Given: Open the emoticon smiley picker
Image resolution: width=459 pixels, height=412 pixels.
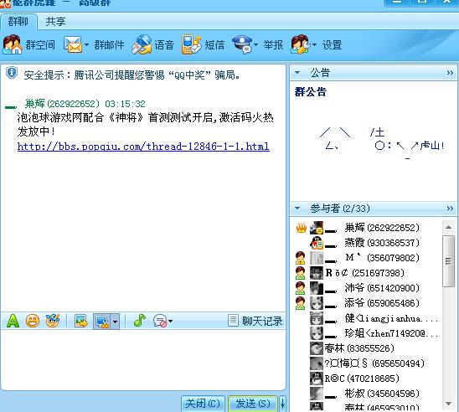Looking at the screenshot, I should [x=33, y=321].
